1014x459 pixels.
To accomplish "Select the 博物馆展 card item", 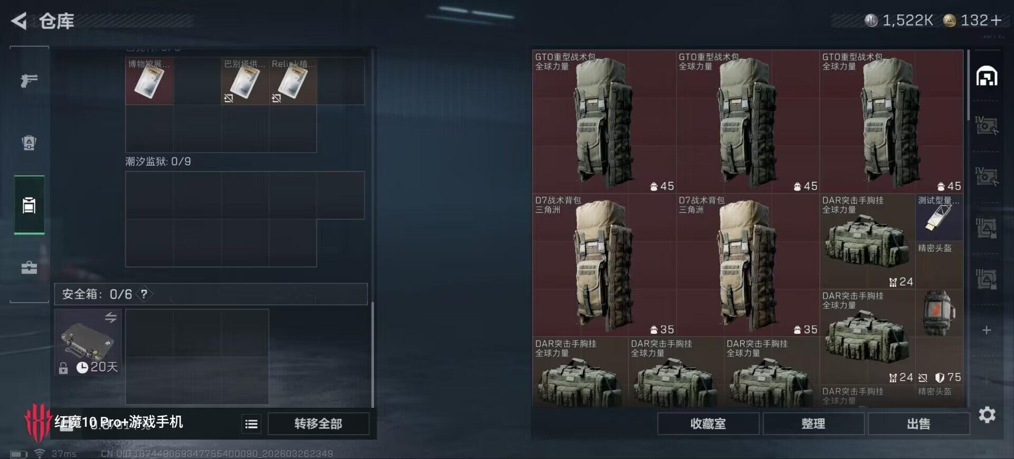I will (149, 81).
